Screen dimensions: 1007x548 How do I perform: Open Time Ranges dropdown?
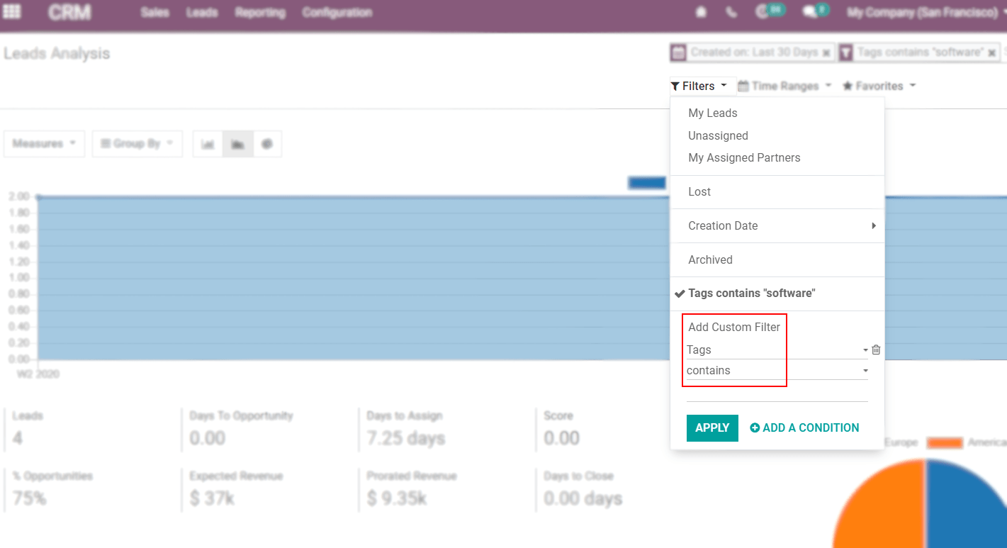[784, 86]
